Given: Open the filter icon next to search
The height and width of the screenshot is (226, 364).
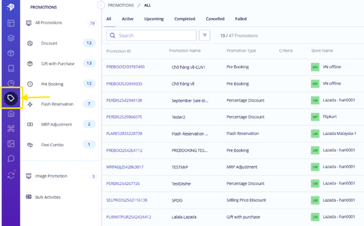Looking at the screenshot, I should [x=204, y=35].
